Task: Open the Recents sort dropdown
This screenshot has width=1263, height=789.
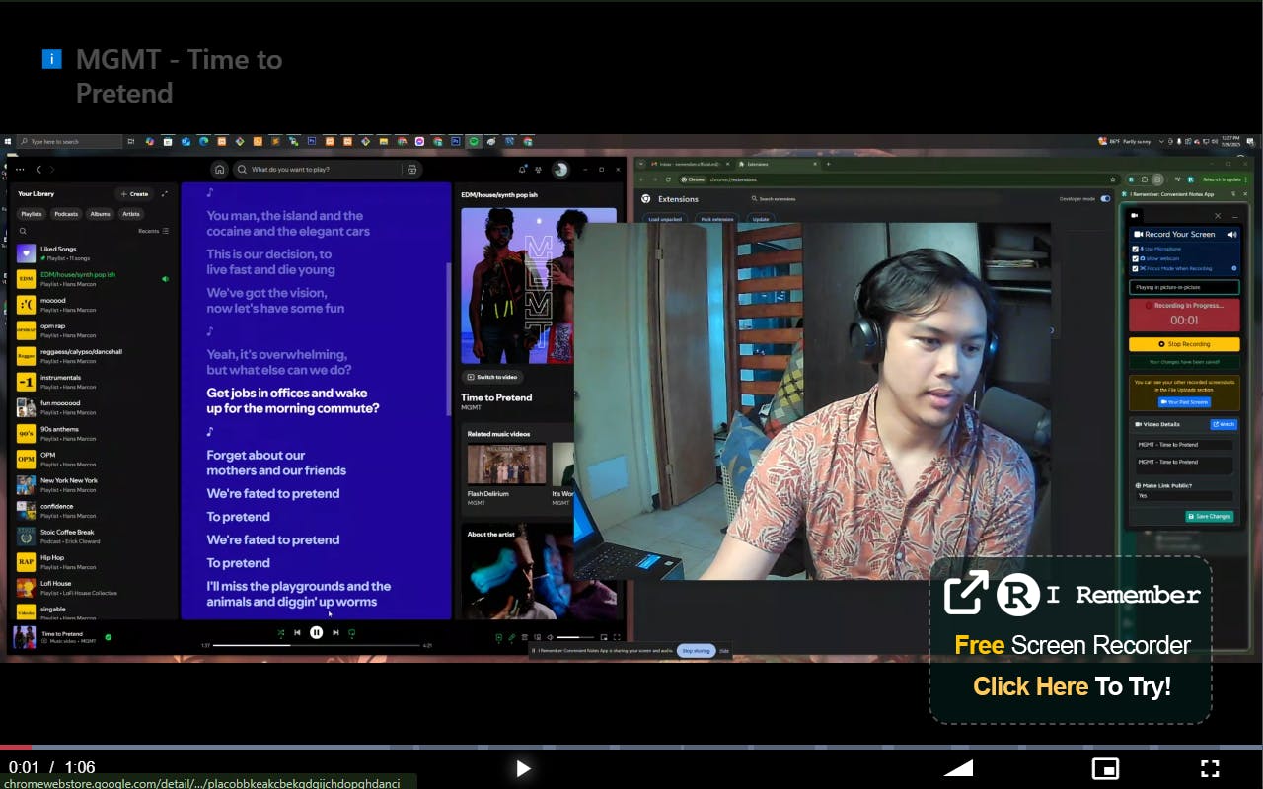Action: tap(153, 231)
